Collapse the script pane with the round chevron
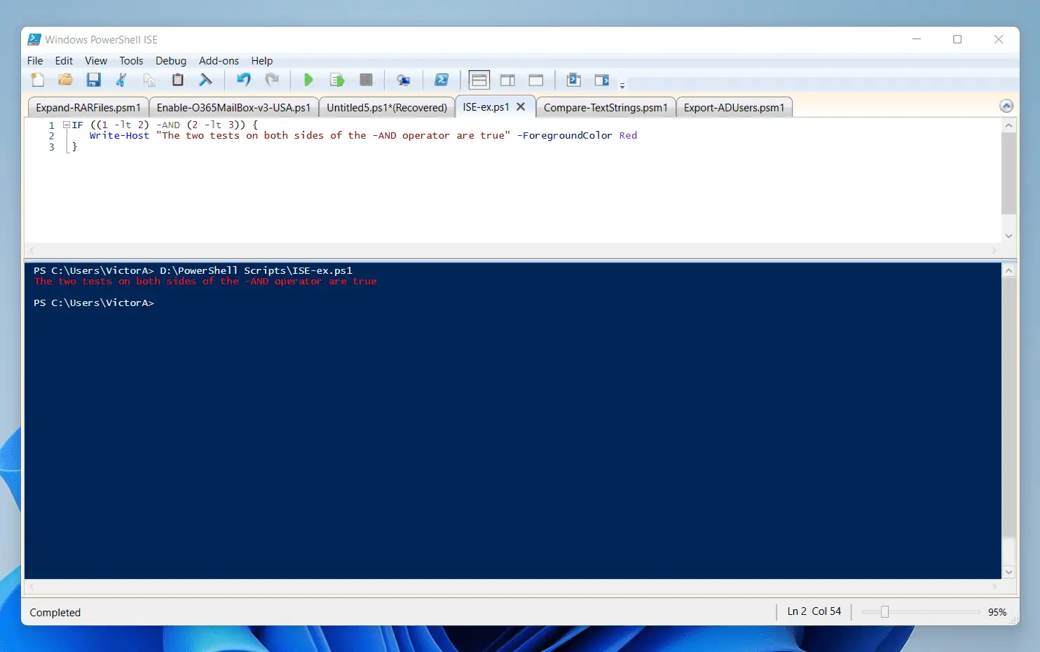This screenshot has height=652, width=1040. click(1006, 106)
